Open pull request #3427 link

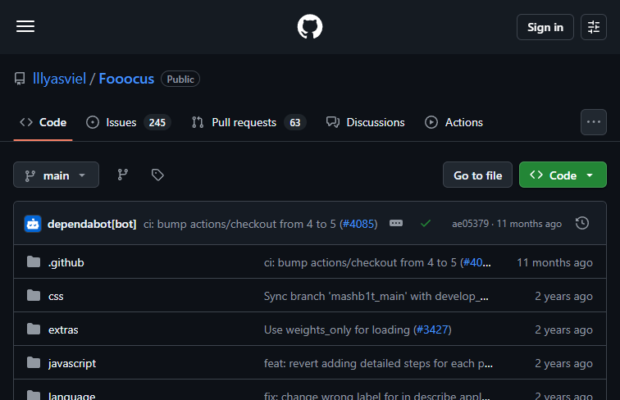[432, 330]
